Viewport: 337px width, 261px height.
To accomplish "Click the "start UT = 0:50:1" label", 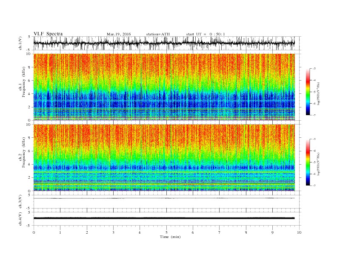I will coord(206,34).
